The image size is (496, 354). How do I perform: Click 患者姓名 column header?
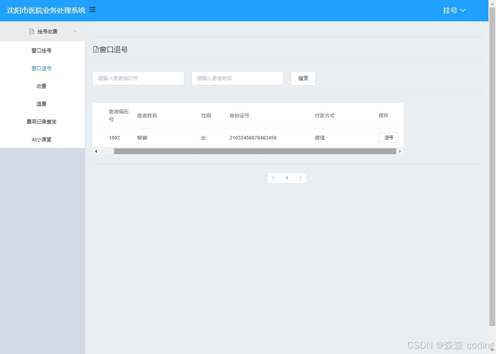point(147,115)
